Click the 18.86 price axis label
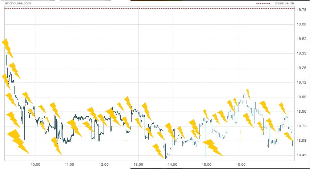Screen dimensions: 310x169 pyautogui.click(x=302, y=112)
